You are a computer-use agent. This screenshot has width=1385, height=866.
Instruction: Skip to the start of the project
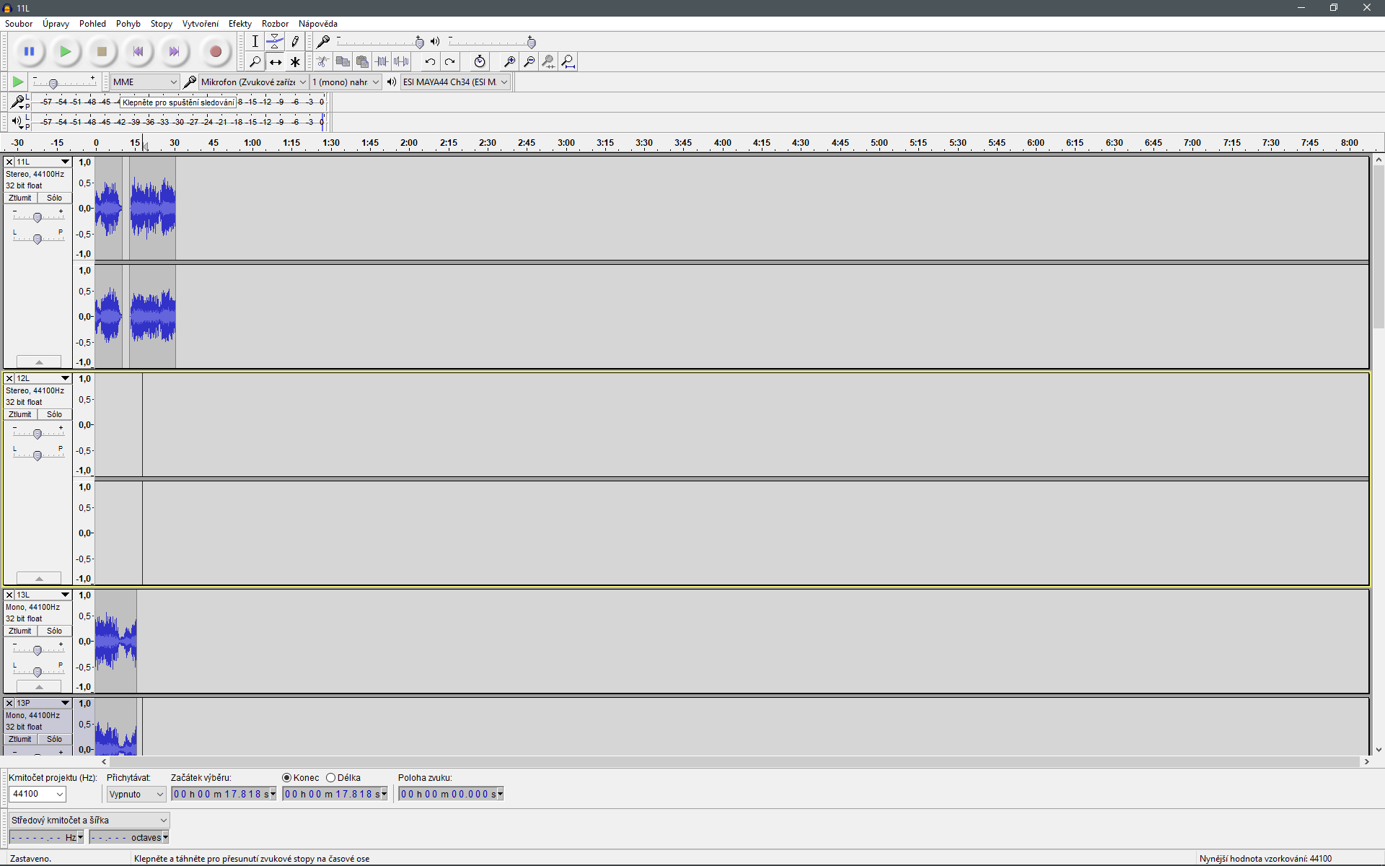[x=138, y=51]
